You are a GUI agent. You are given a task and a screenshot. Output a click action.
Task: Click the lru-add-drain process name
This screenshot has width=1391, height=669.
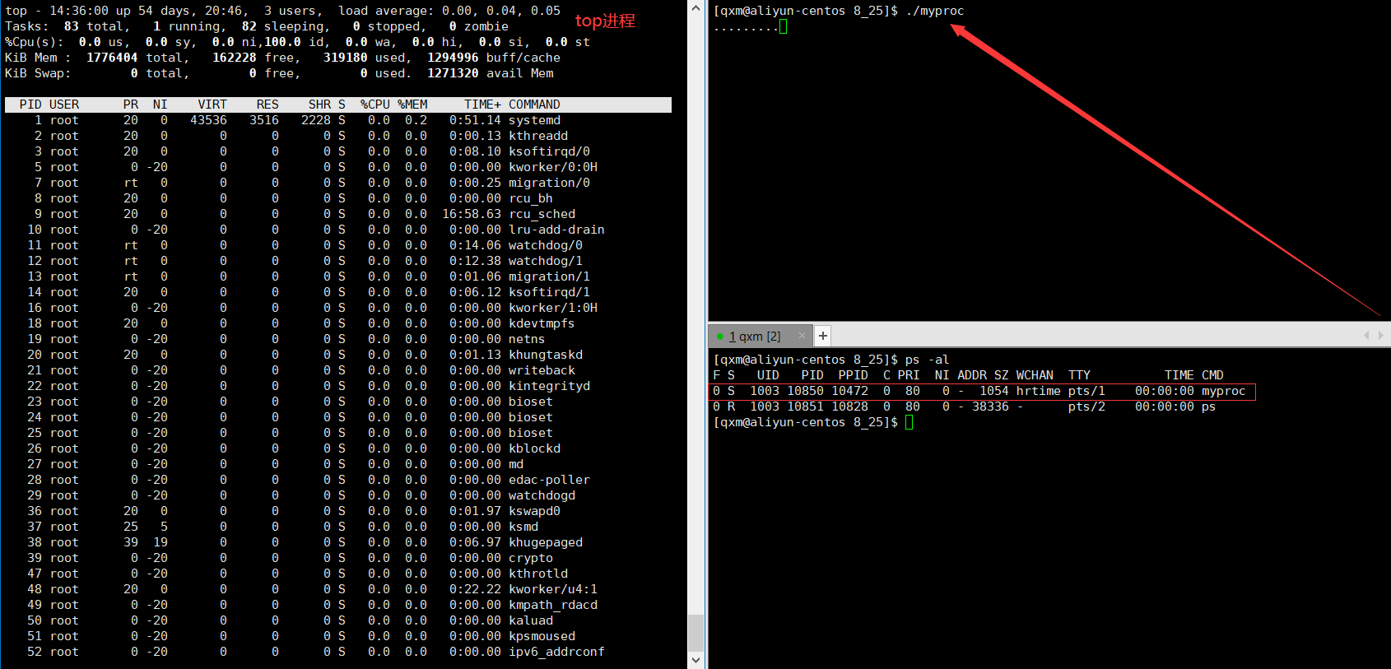click(556, 230)
